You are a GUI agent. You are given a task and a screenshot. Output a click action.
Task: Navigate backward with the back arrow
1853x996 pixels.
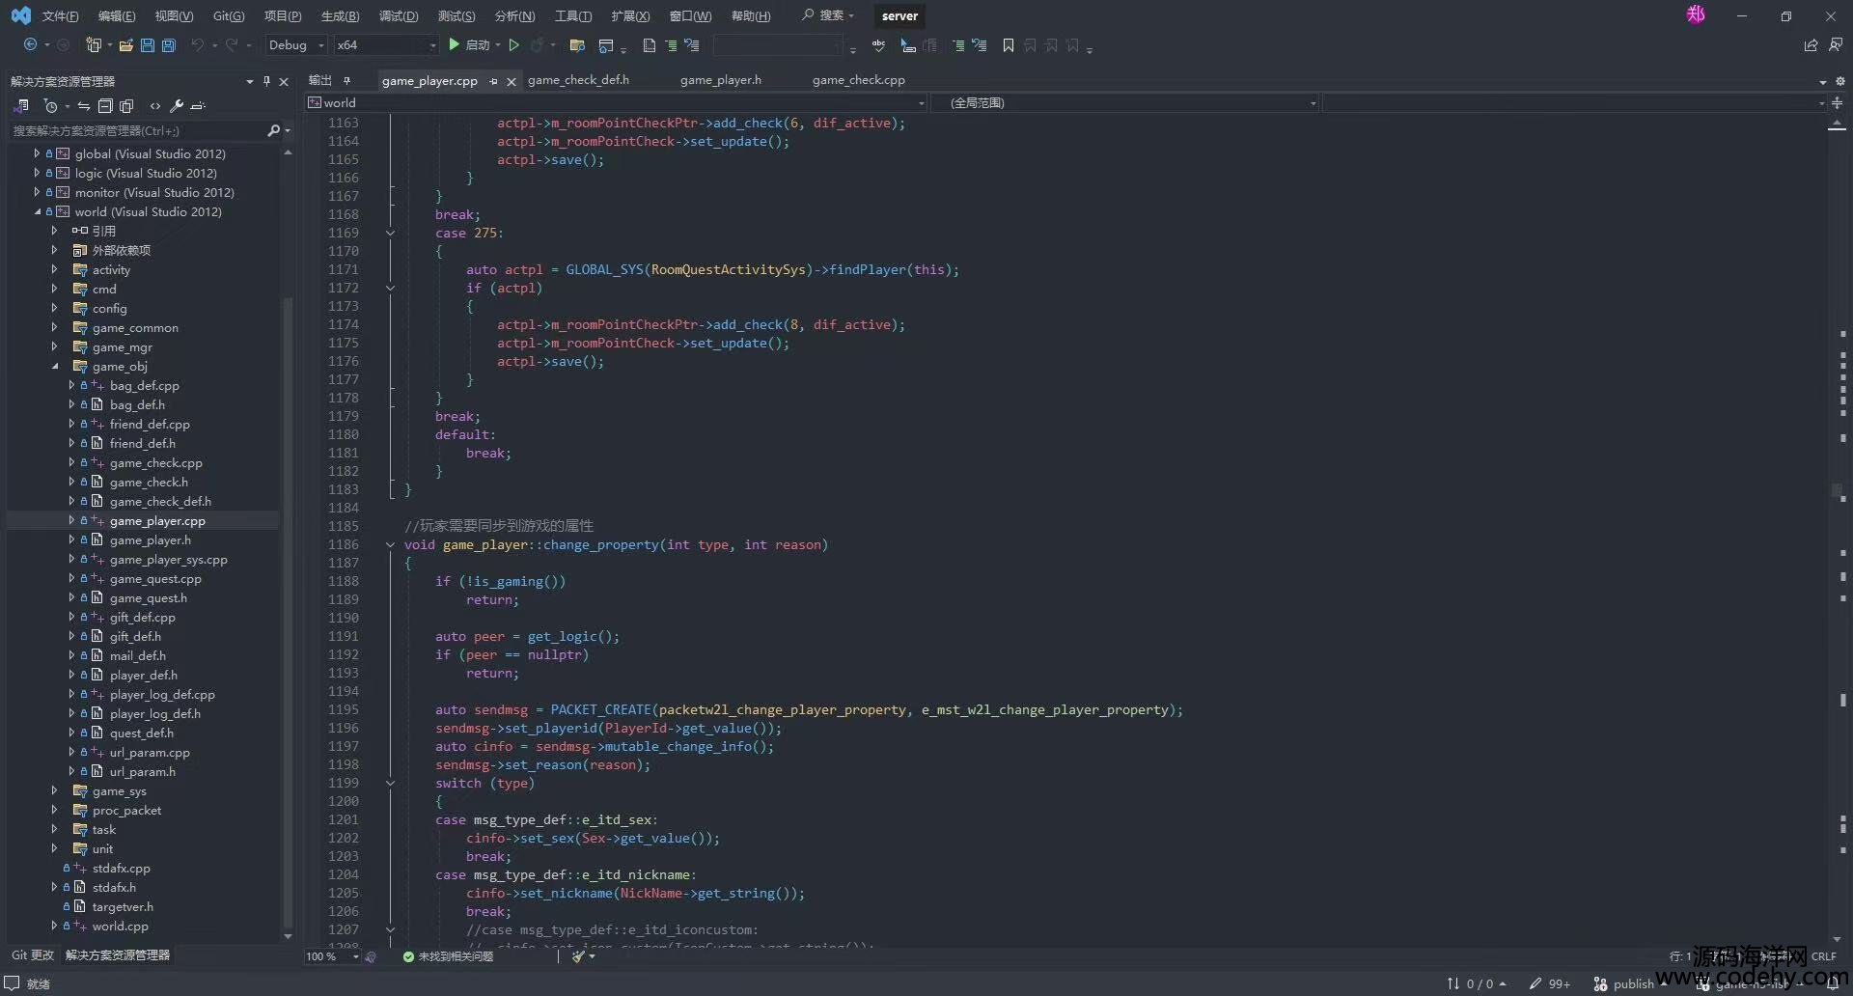pos(31,45)
